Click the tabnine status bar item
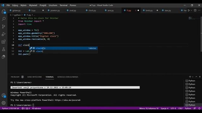The width and height of the screenshot is (202, 113). tap(37, 108)
